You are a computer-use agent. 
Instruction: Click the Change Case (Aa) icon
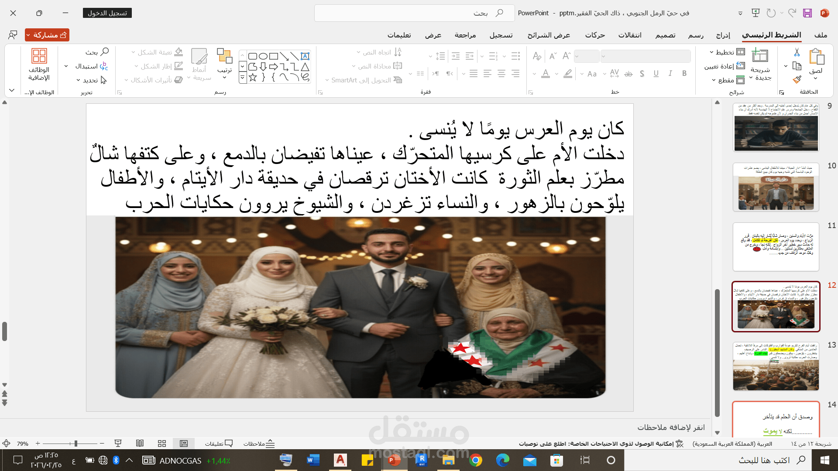pos(592,74)
